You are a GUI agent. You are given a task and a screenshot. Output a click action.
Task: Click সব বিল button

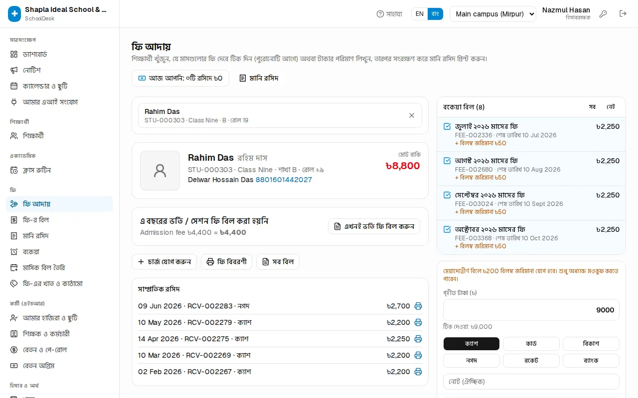(x=278, y=262)
